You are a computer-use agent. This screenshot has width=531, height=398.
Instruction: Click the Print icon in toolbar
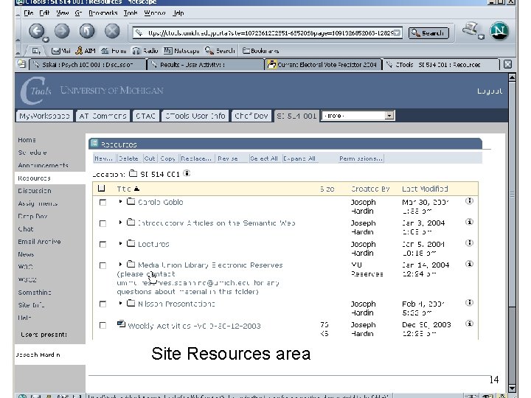click(x=471, y=29)
